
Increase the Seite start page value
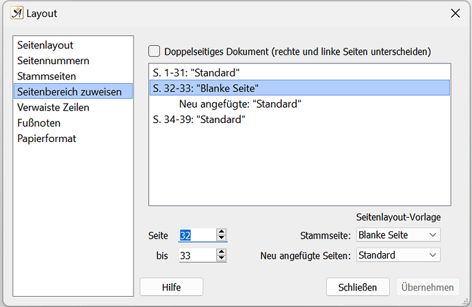pos(221,231)
